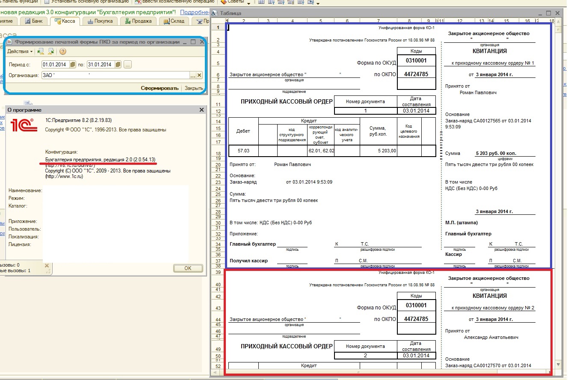
Task: Click date cell 03.01.2014 in first order
Action: pos(417,111)
